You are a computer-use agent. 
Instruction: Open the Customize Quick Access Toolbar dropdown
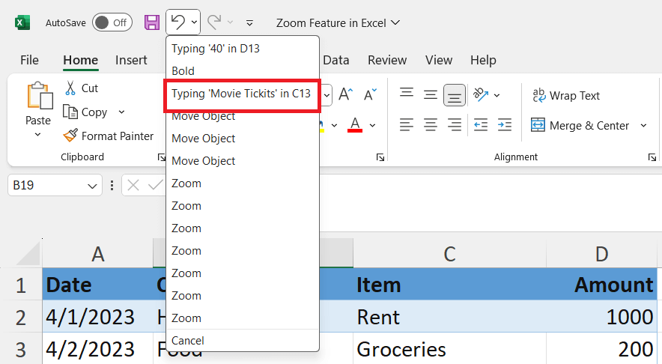coord(249,22)
